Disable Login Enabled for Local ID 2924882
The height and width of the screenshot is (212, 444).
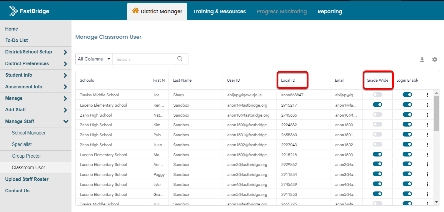point(407,124)
